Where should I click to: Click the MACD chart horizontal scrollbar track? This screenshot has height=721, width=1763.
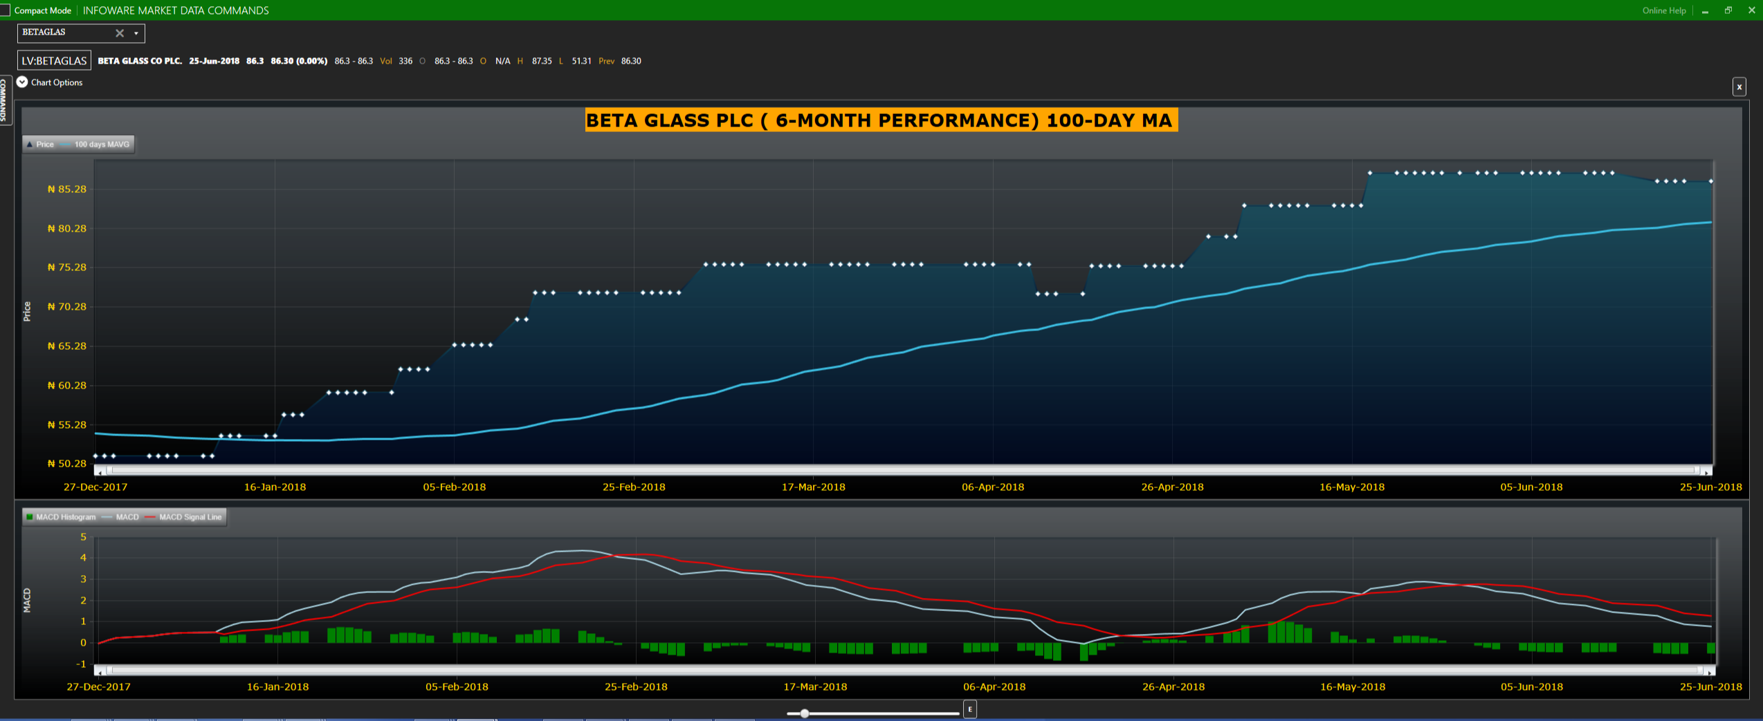coord(905,671)
